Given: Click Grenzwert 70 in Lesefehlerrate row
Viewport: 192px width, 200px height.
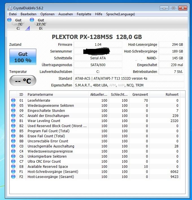Looking at the screenshot, I should (x=146, y=100).
